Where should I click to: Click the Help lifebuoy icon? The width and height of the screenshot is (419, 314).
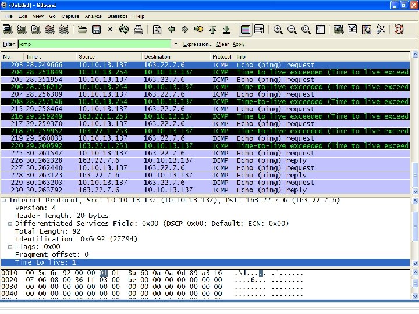point(399,29)
